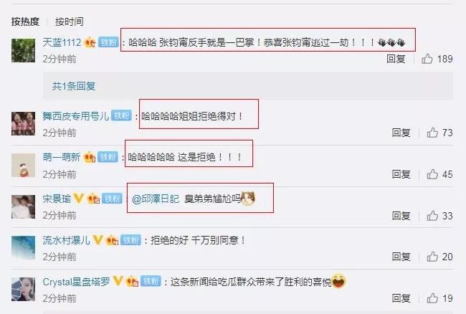Viewport: 466px width, 314px height.
Task: Like the comment by 舞西皮专用号儿
Action: [432, 133]
